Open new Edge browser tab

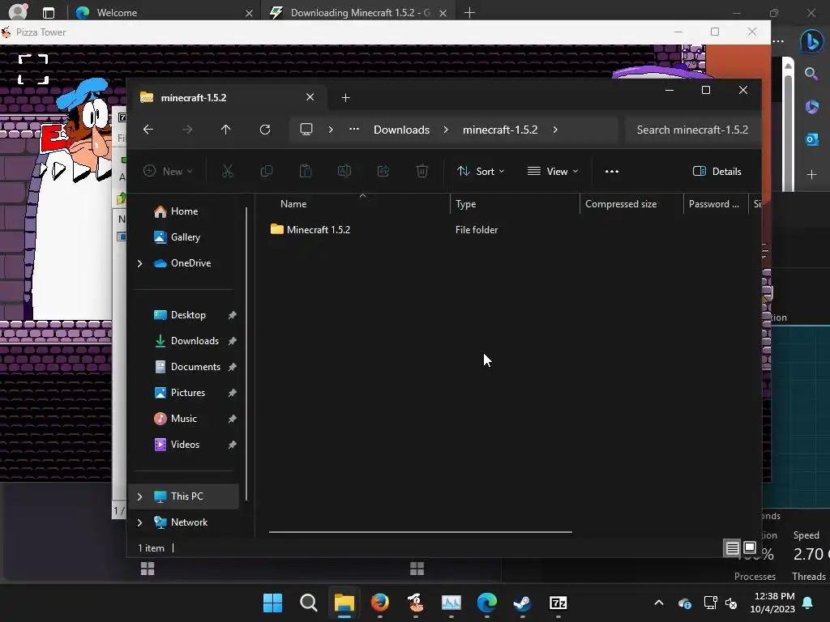[x=469, y=13]
